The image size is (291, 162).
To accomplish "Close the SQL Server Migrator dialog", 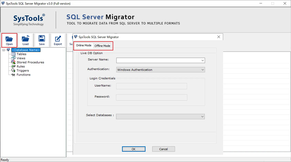I will click(x=219, y=37).
